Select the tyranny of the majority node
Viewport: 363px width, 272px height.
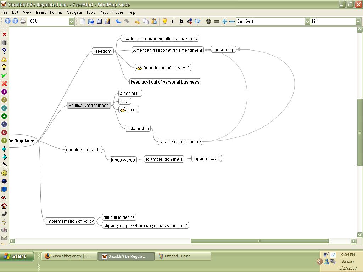click(180, 142)
